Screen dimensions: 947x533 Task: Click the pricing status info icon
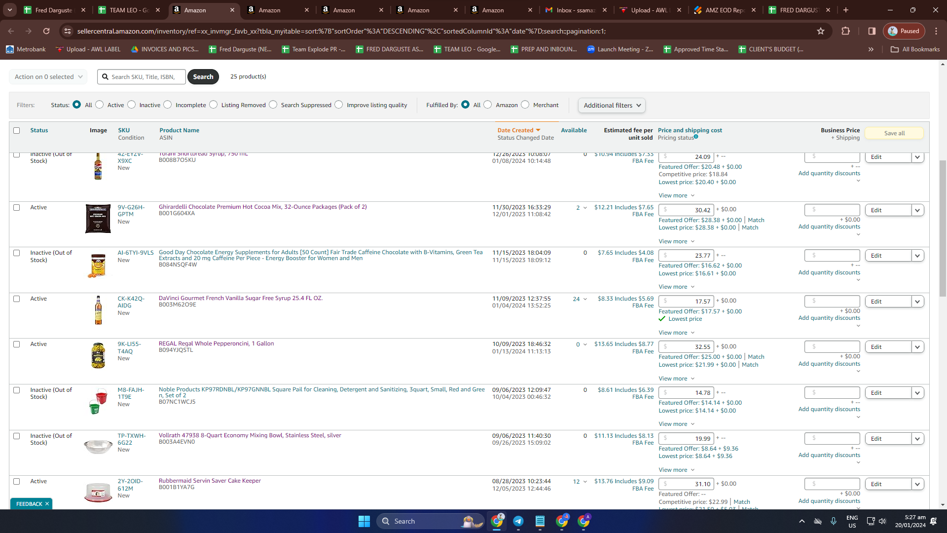tap(696, 137)
